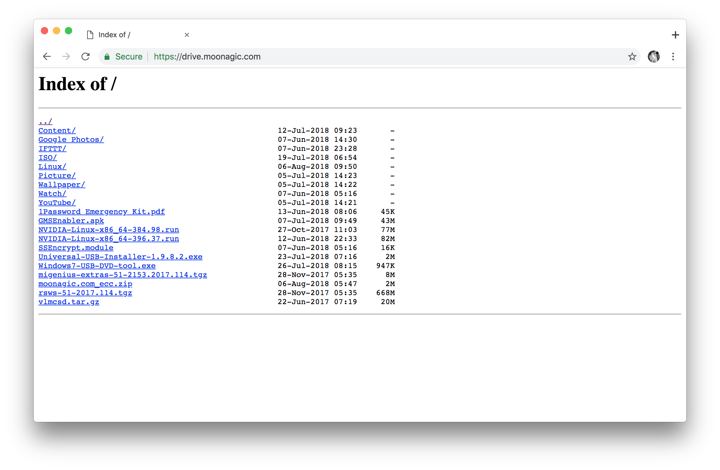
Task: Open the ISO directory
Action: tap(47, 157)
